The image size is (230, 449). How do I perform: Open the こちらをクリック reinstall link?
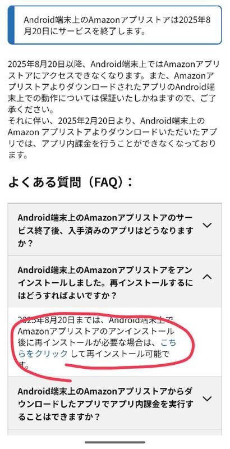[x=97, y=348]
